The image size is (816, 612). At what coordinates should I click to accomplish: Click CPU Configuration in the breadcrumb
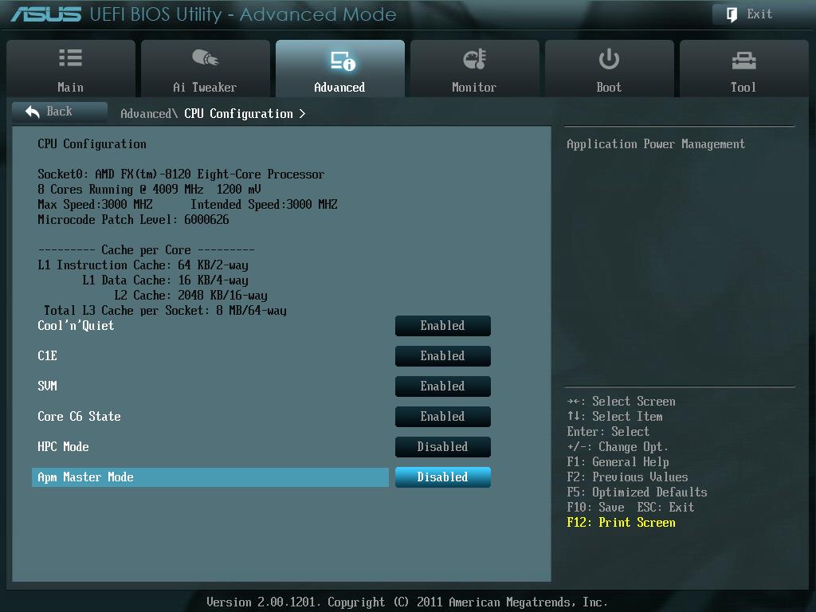coord(238,113)
